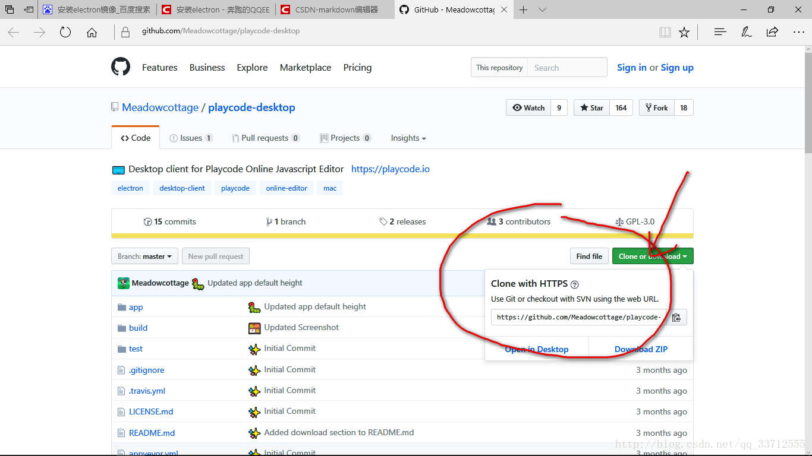Image resolution: width=812 pixels, height=456 pixels.
Task: Click the tabs set aside icon
Action: coord(10,9)
